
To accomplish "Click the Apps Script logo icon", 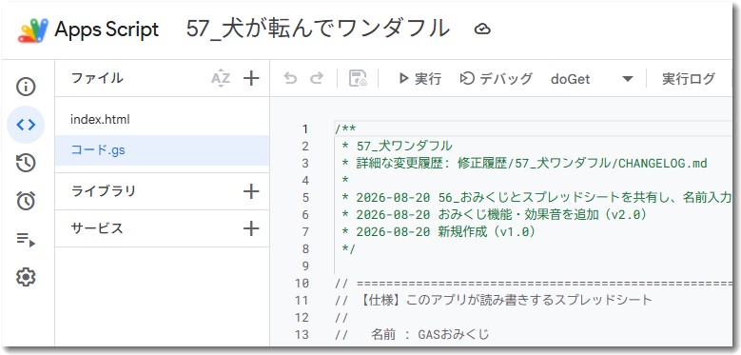I will [33, 30].
